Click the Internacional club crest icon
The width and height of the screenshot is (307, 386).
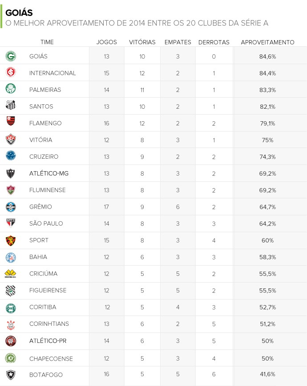pyautogui.click(x=11, y=72)
